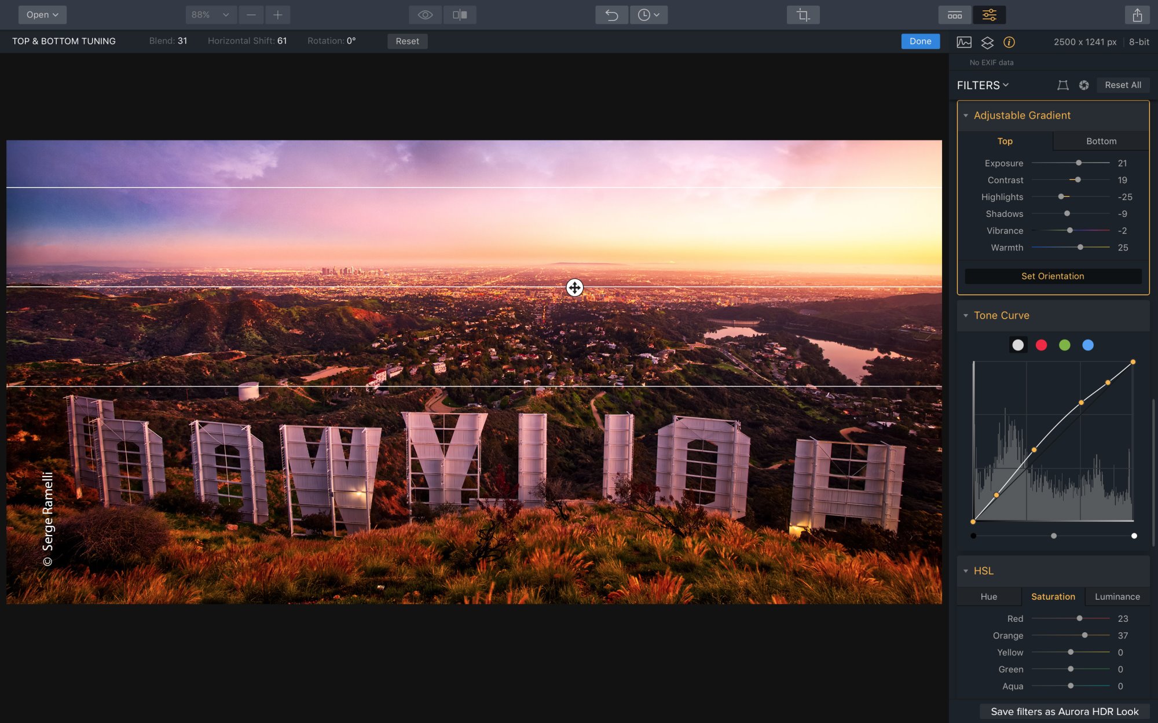Select the crop tool icon
This screenshot has width=1158, height=723.
coord(802,15)
